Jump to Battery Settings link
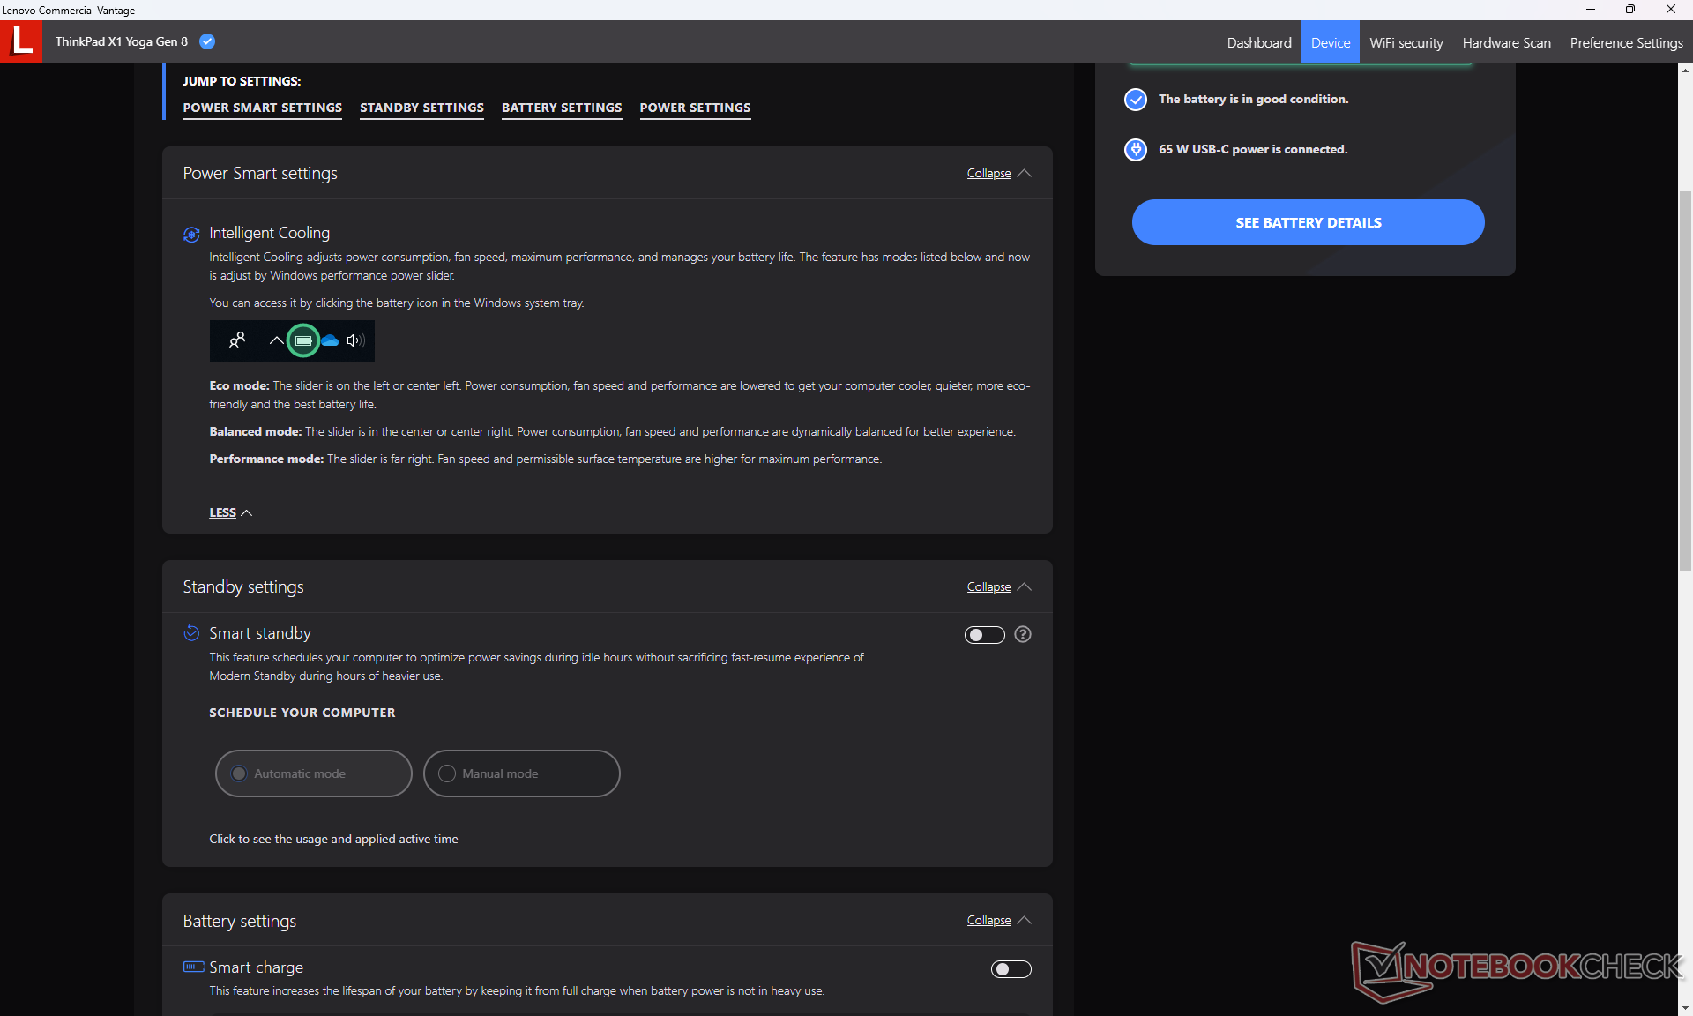The image size is (1693, 1016). (562, 108)
